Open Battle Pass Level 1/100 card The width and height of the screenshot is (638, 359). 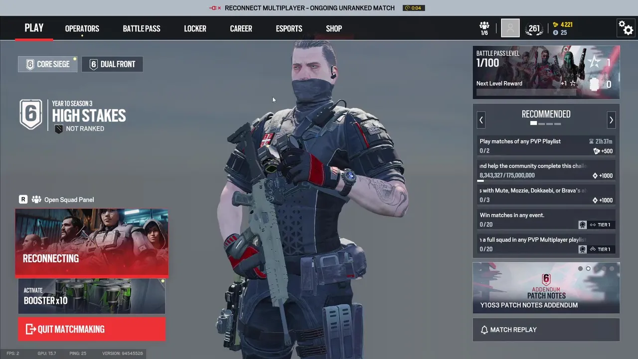click(x=546, y=72)
